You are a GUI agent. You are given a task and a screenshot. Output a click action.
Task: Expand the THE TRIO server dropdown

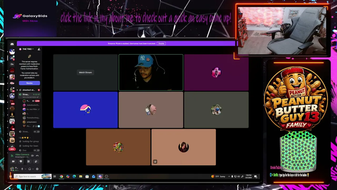(28, 49)
